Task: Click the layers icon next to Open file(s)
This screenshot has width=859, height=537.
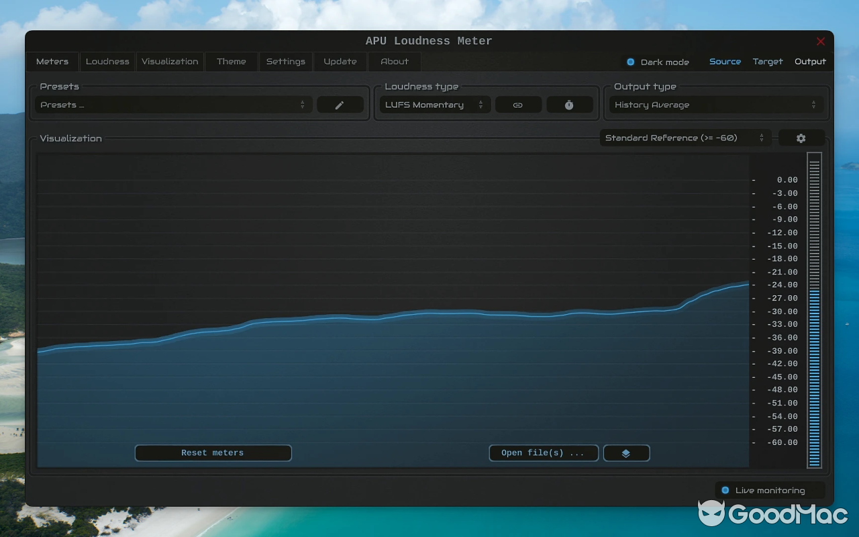Action: click(626, 452)
